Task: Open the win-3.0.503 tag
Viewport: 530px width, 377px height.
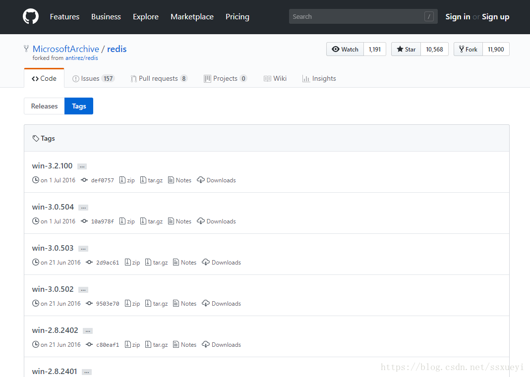Action: [53, 248]
